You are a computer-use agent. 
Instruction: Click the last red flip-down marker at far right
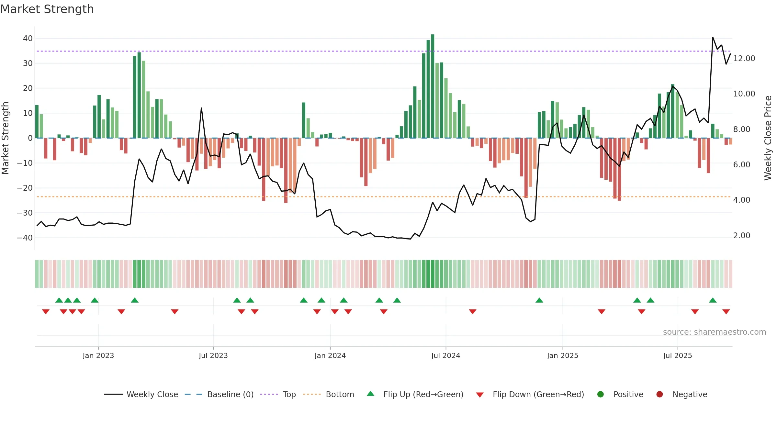(x=726, y=312)
